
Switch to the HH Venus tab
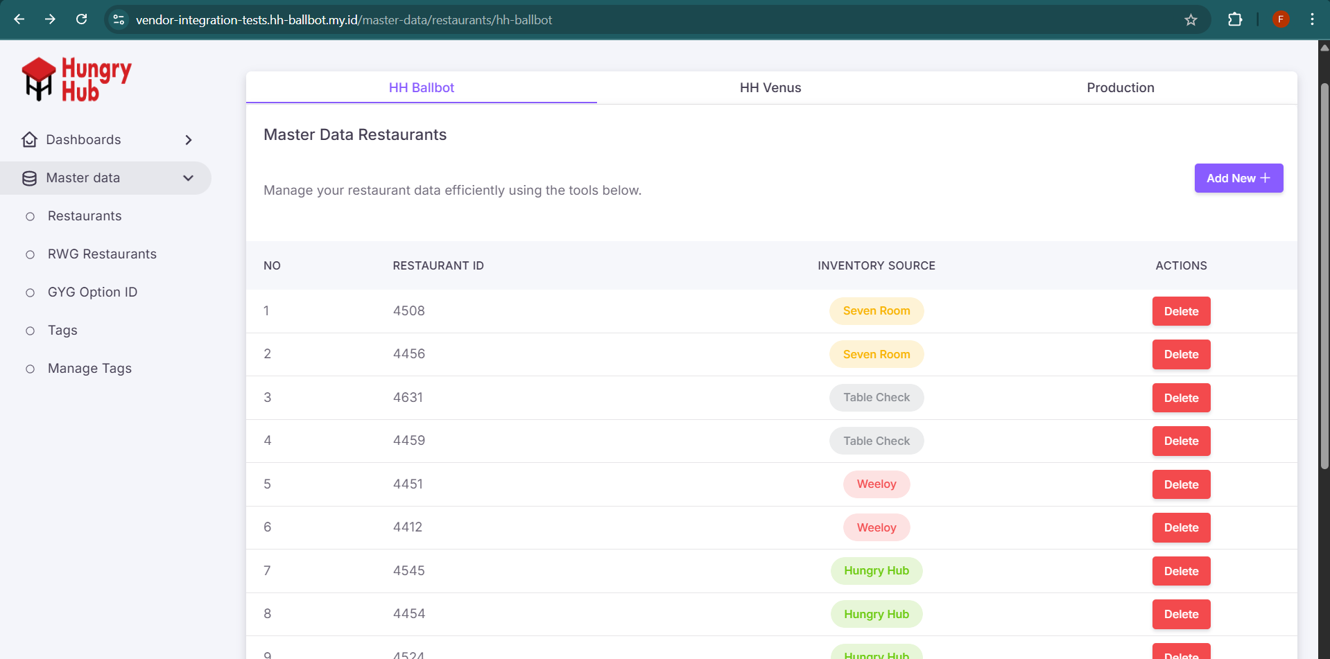770,88
